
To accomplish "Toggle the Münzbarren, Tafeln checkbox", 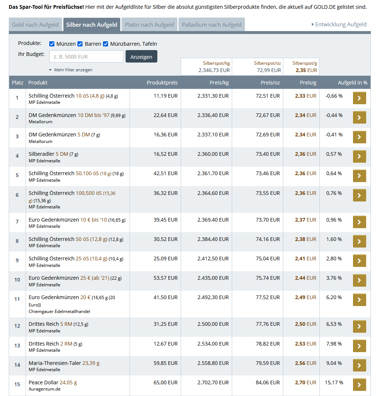I will pos(105,44).
